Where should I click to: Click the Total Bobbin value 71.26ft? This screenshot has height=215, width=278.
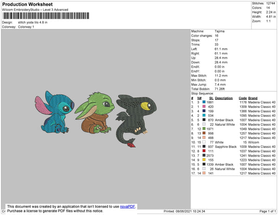coord(220,89)
